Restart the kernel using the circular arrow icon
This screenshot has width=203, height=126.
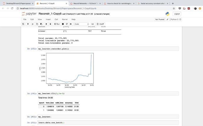coord(67,24)
